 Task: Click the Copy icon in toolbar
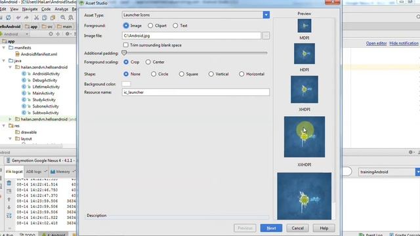[45, 18]
